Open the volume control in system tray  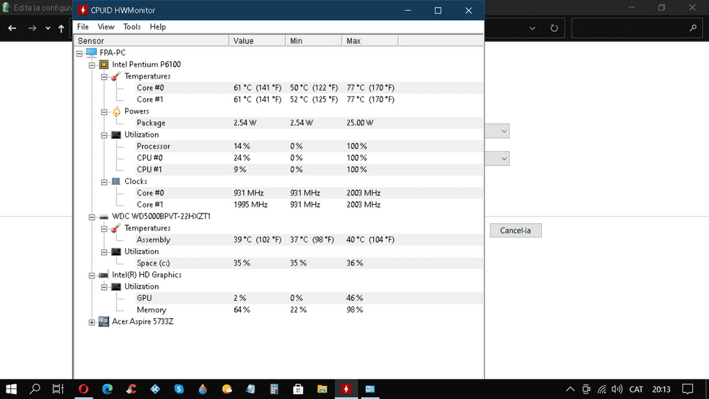pos(617,390)
